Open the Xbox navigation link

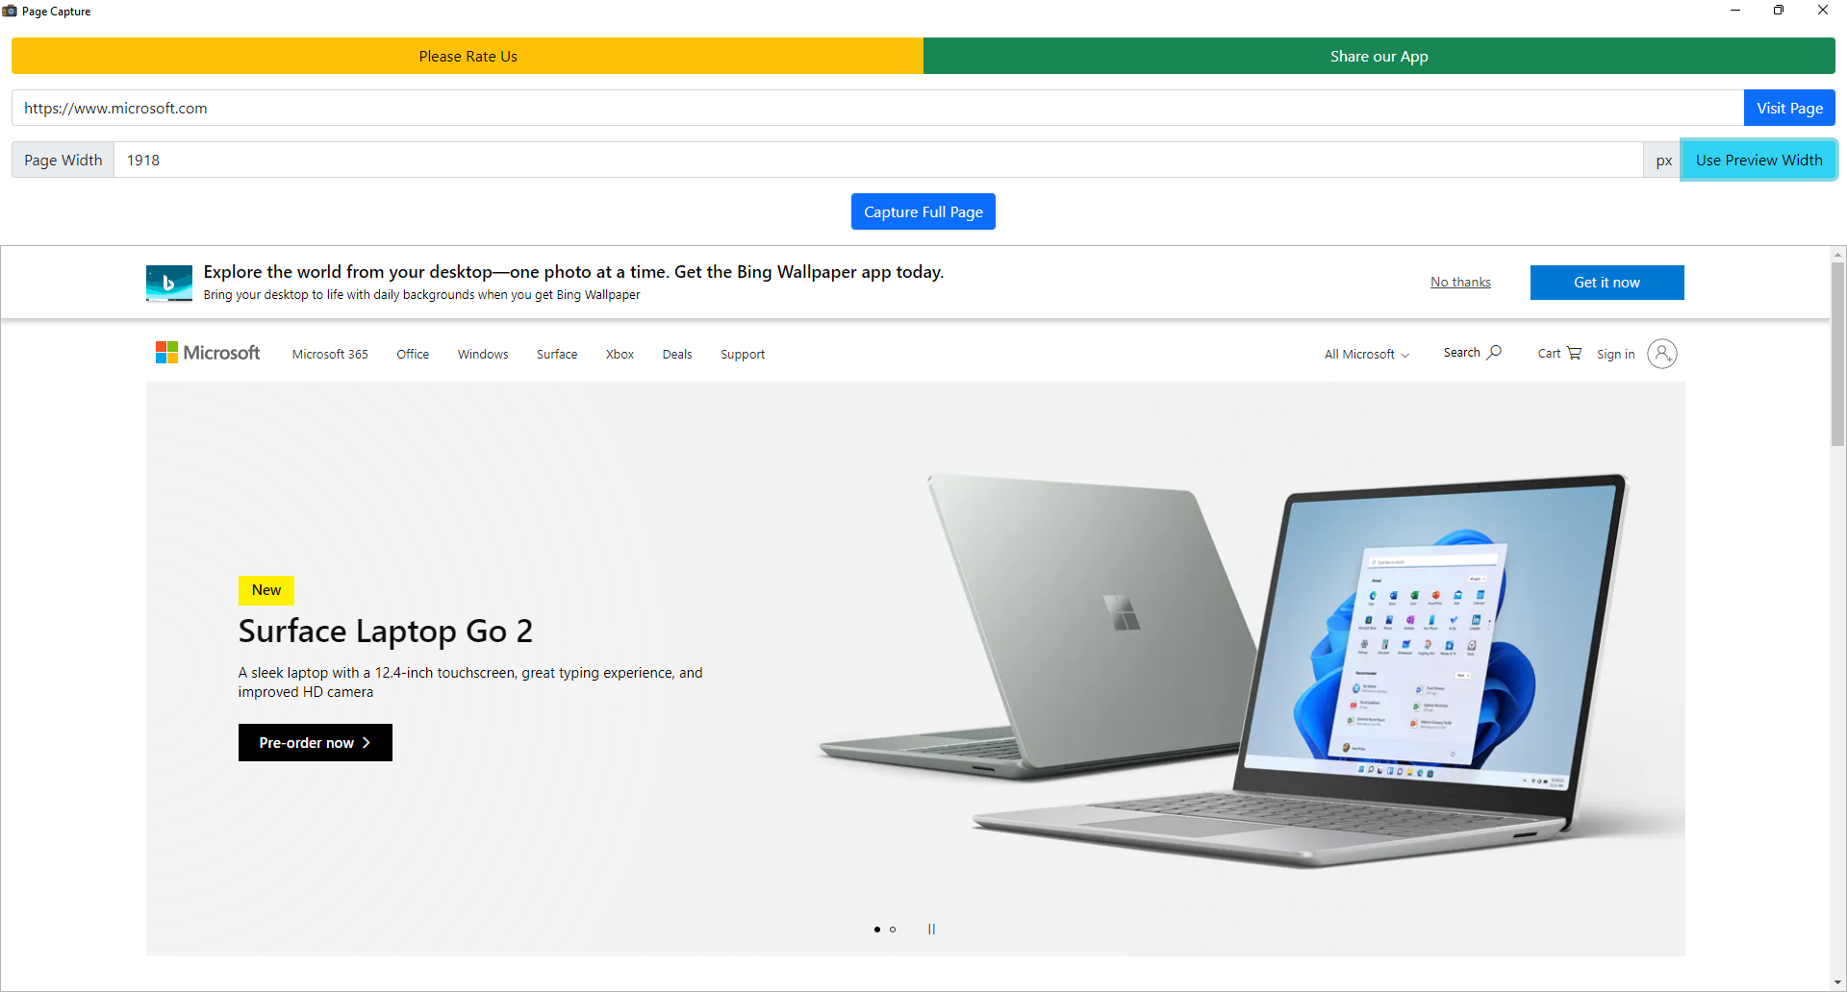click(x=620, y=355)
